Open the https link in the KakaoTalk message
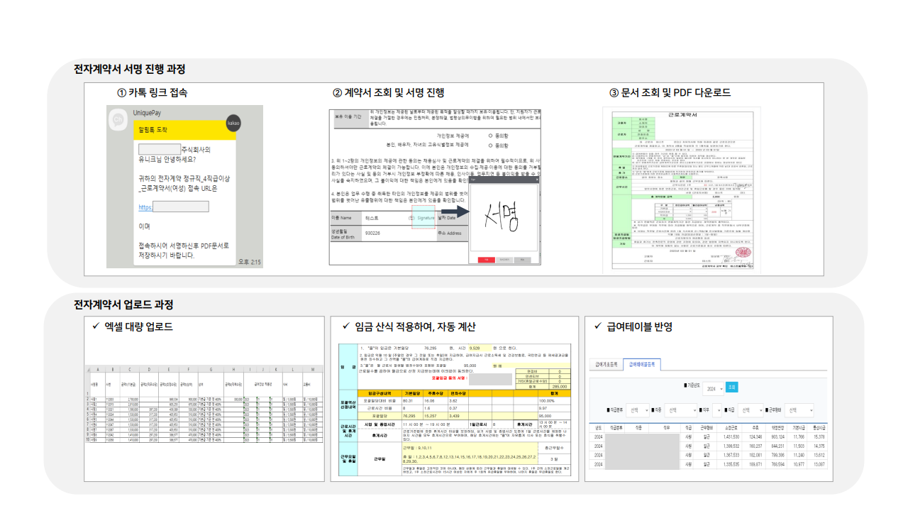Image resolution: width=908 pixels, height=511 pixels. click(145, 207)
